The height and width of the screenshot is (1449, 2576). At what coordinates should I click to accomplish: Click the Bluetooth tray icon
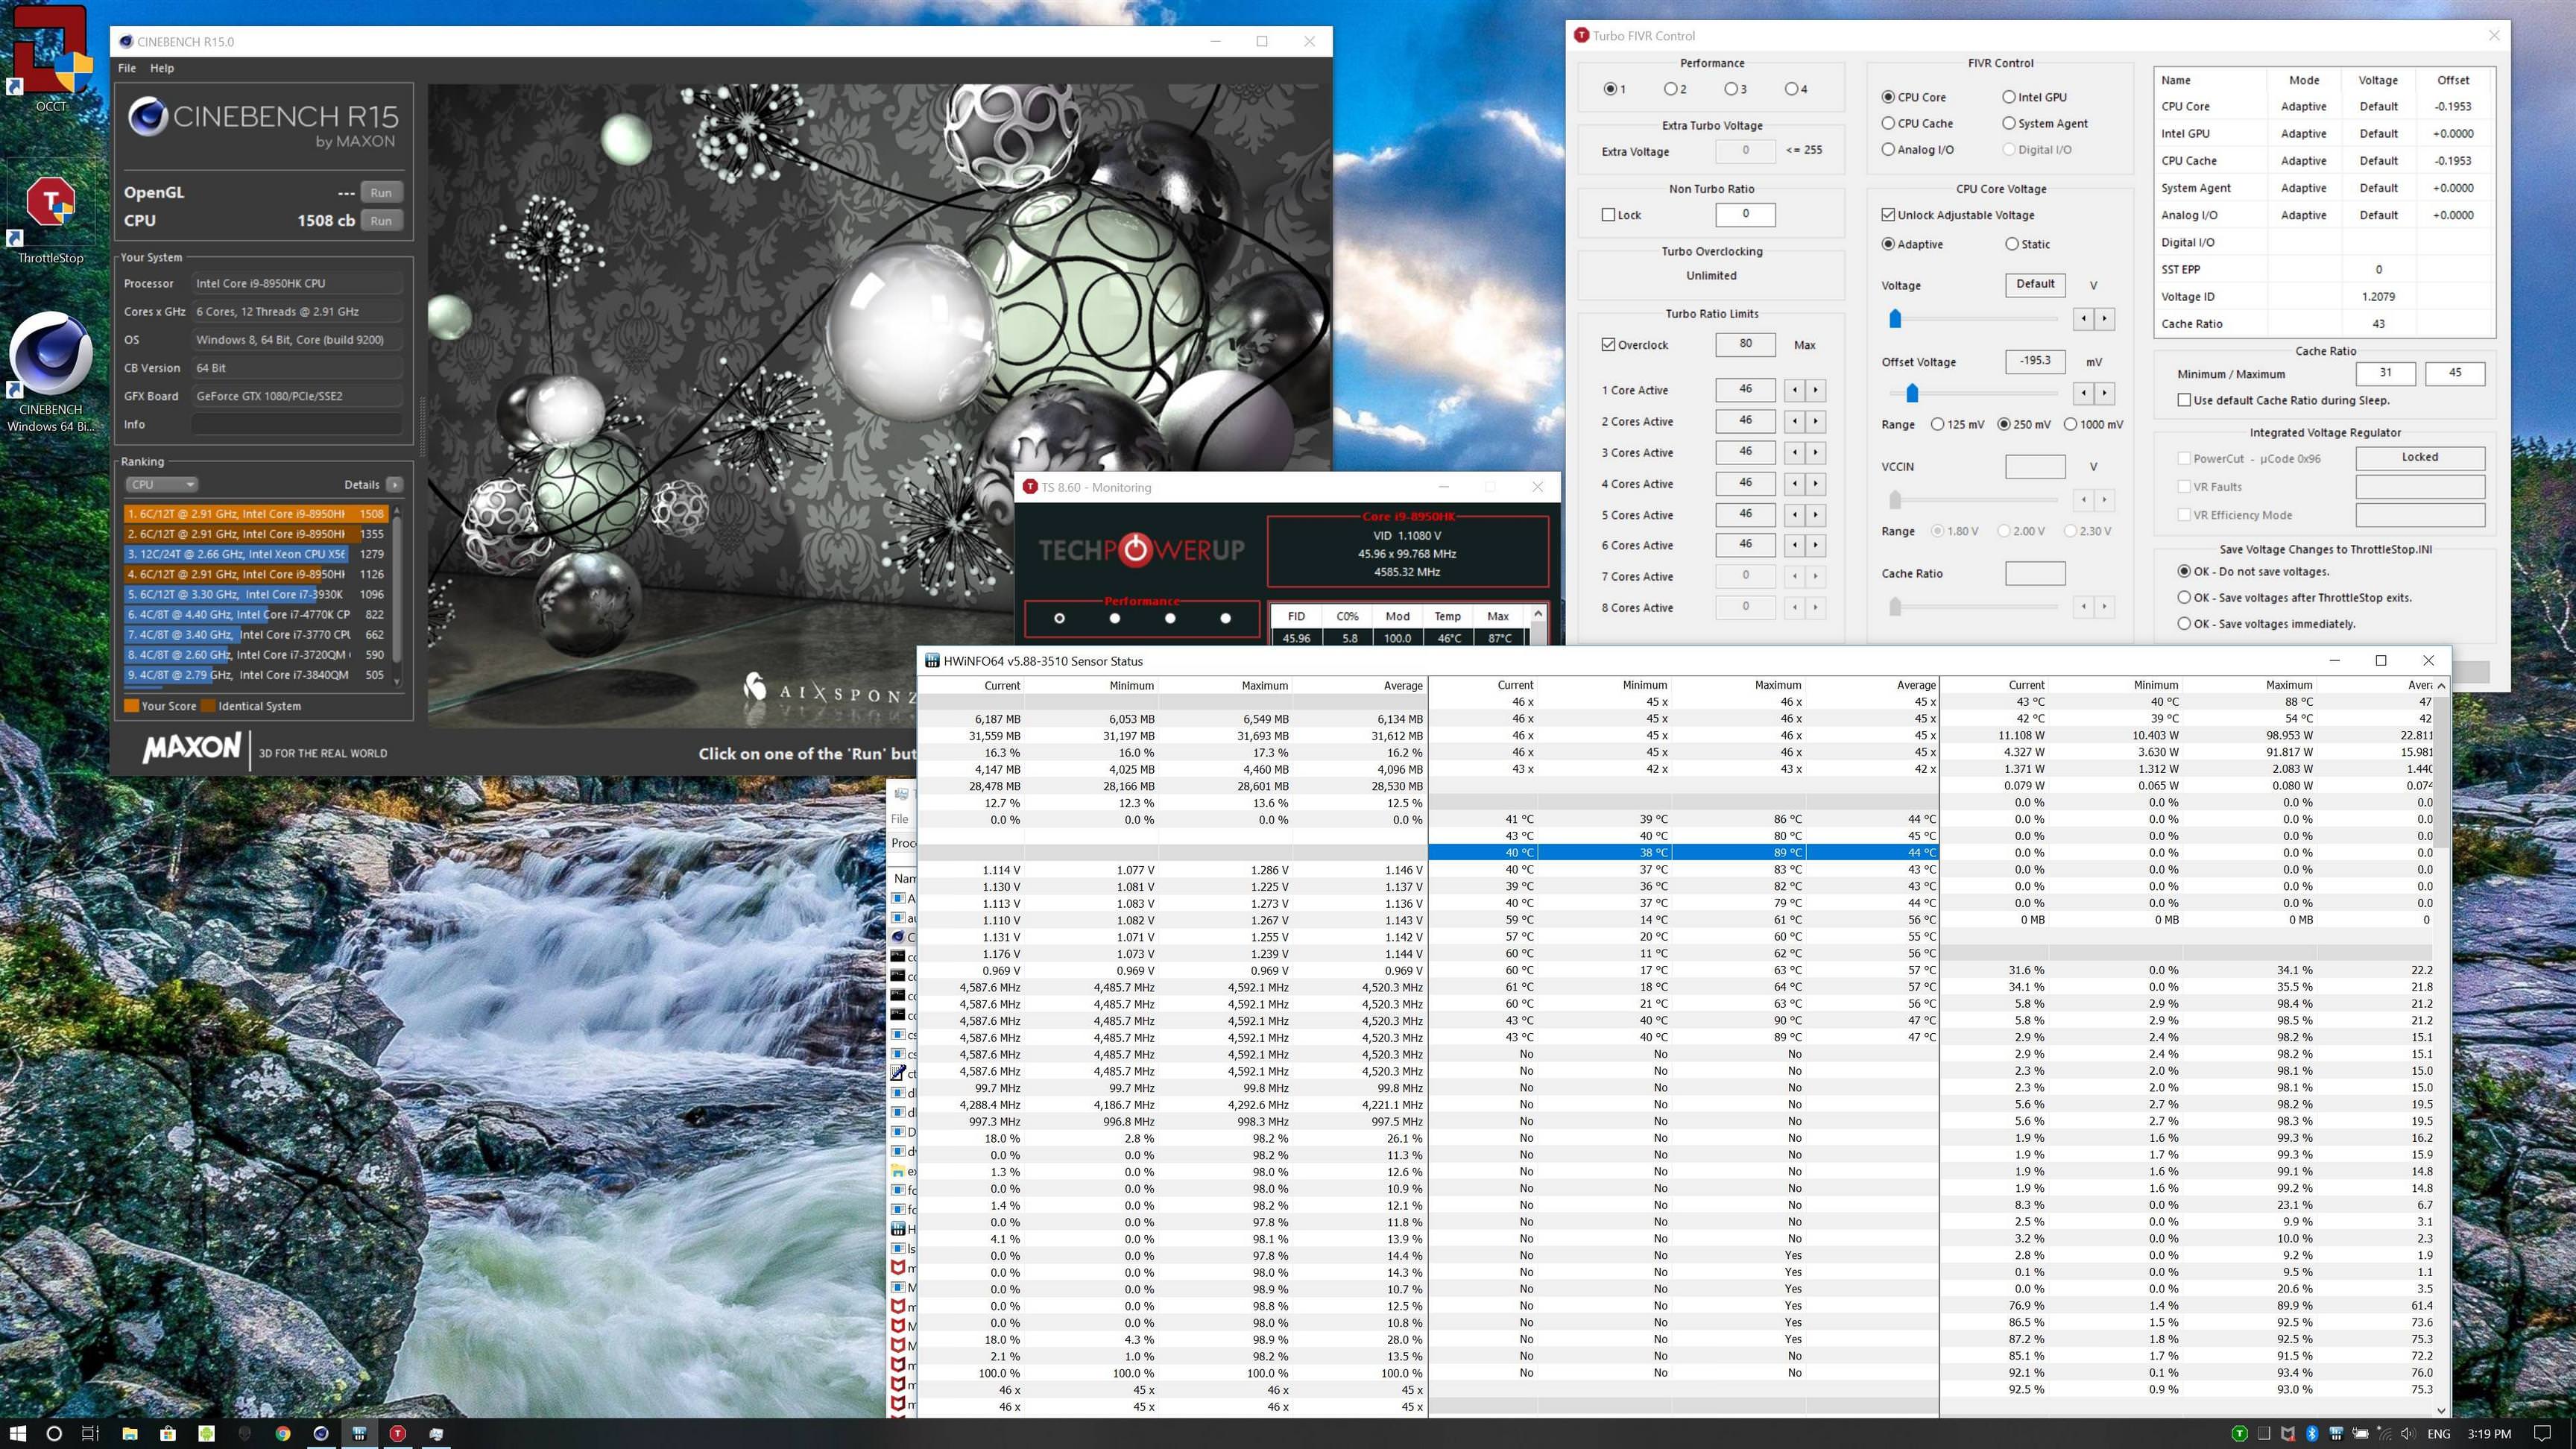pyautogui.click(x=2312, y=1433)
